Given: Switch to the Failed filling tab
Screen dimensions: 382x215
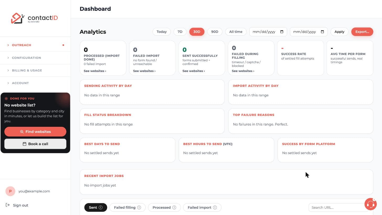Looking at the screenshot, I should point(128,207).
